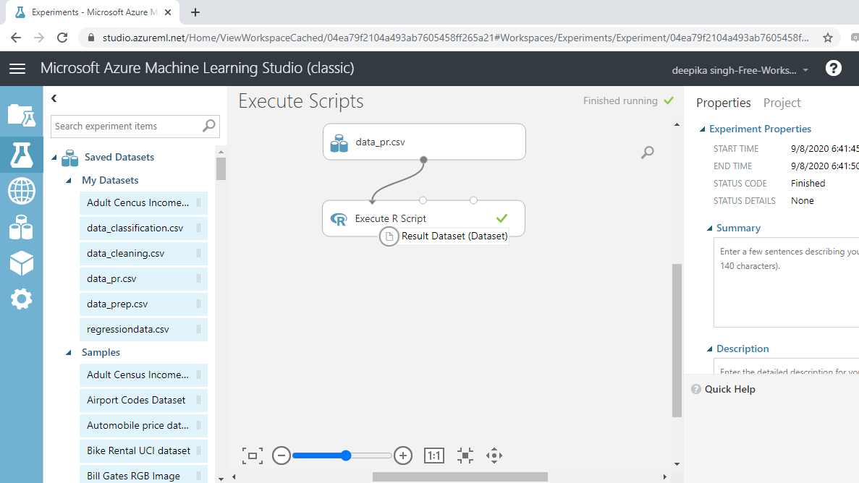Select data_prep.csv dataset
The height and width of the screenshot is (483, 859).
[x=143, y=304]
